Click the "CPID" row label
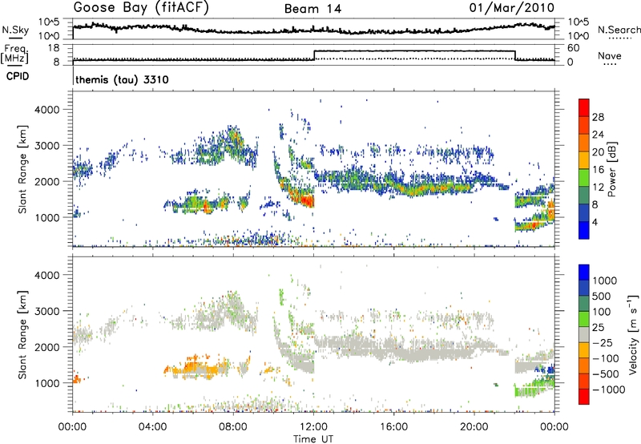This screenshot has height=444, width=641. (x=18, y=76)
